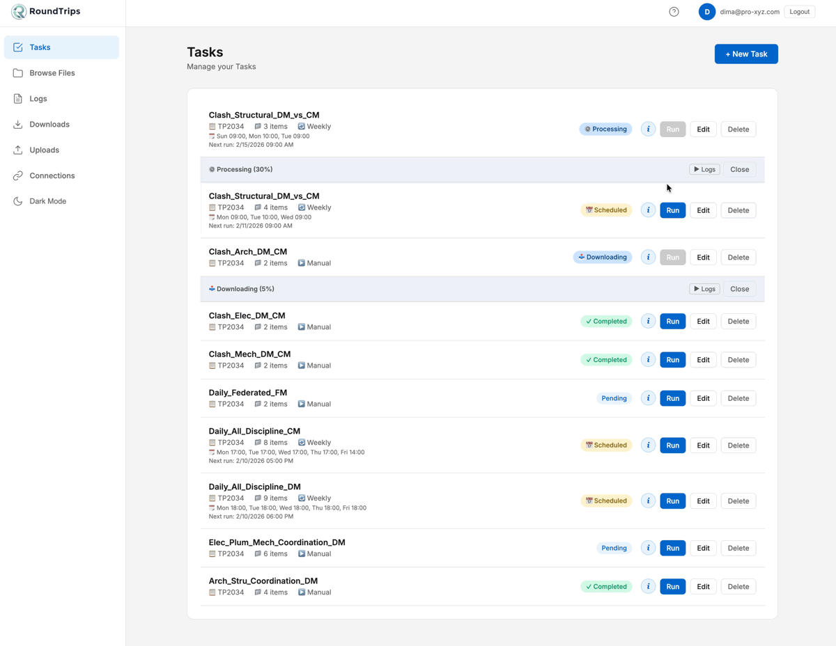Log out of the account

799,12
